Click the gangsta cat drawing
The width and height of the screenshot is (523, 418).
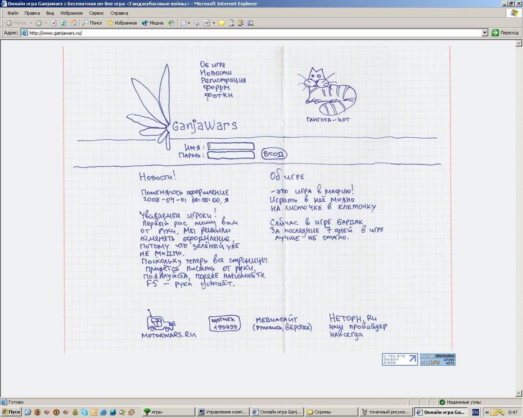coord(327,91)
